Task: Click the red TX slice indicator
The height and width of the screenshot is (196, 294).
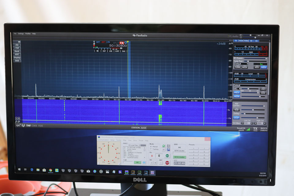Action: [121, 43]
